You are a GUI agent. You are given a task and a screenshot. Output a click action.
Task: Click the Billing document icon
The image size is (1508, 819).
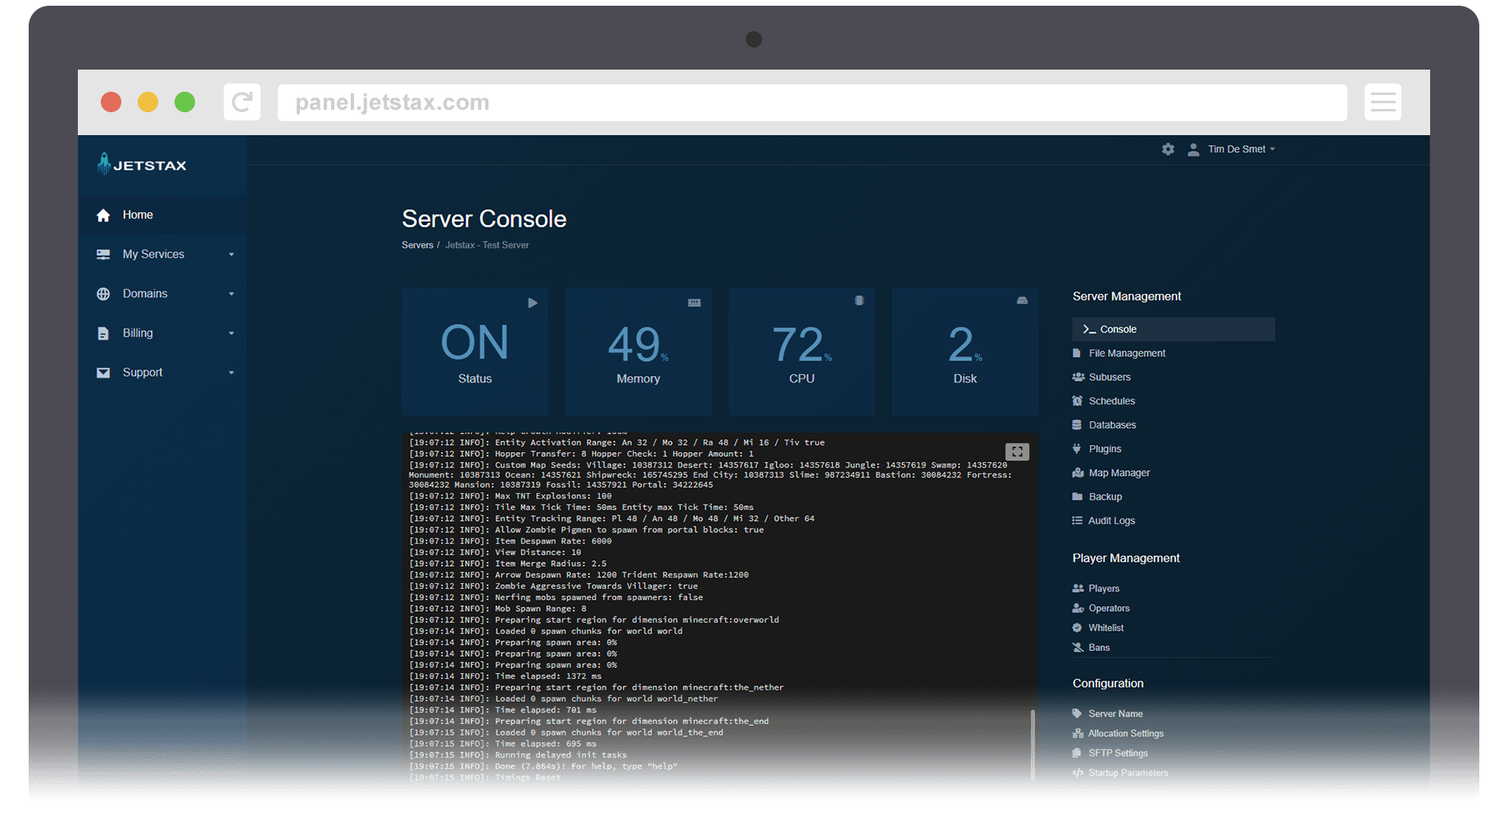(103, 333)
